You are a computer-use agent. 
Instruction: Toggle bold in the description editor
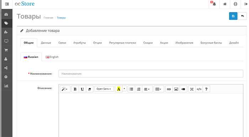point(75,89)
